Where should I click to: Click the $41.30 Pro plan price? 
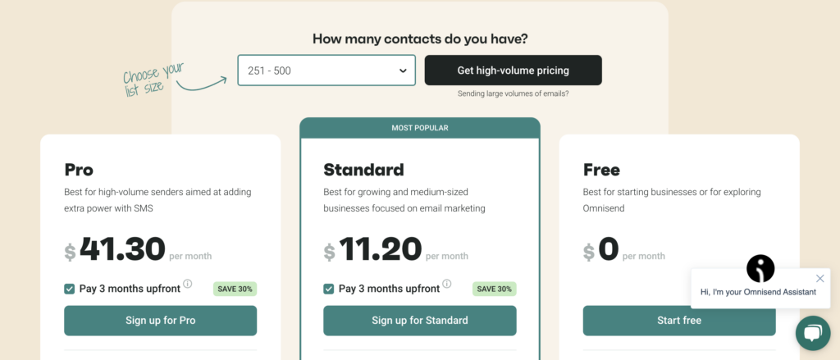tap(115, 249)
